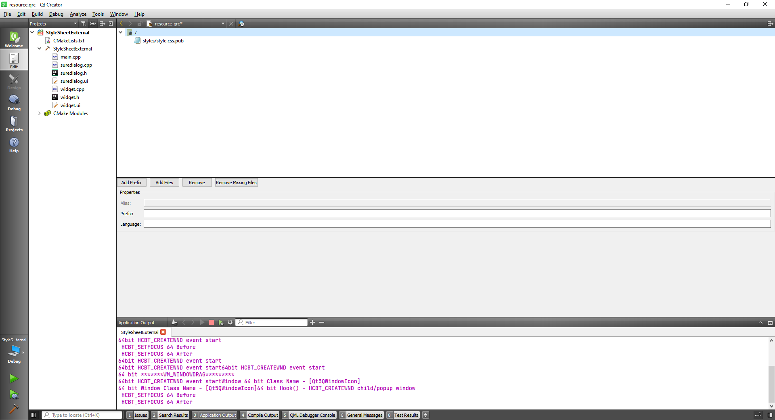Viewport: 775px width, 420px height.
Task: Stop the running application (red square)
Action: click(212, 322)
